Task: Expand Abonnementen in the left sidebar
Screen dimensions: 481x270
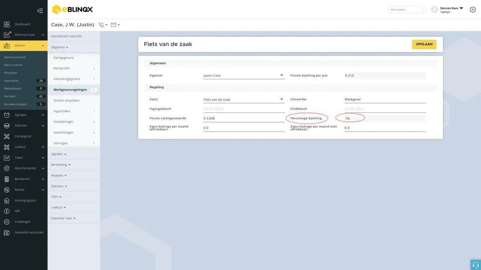Action: 43,168
